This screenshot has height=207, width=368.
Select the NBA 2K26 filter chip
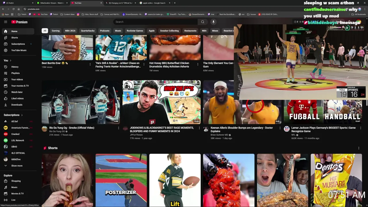click(x=70, y=31)
